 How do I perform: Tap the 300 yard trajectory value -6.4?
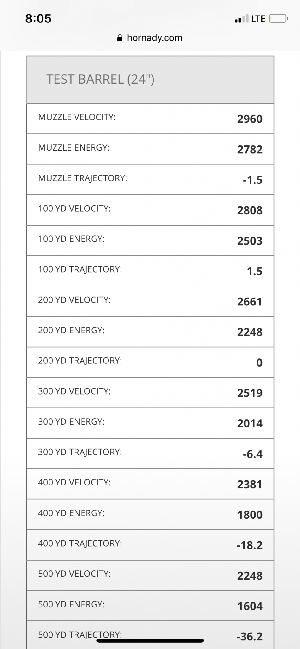tap(252, 454)
